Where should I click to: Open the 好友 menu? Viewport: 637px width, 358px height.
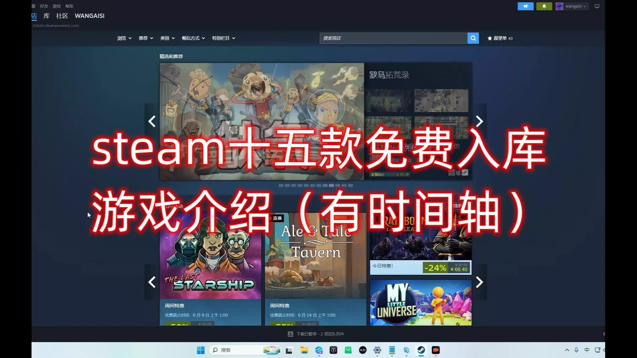(x=44, y=6)
